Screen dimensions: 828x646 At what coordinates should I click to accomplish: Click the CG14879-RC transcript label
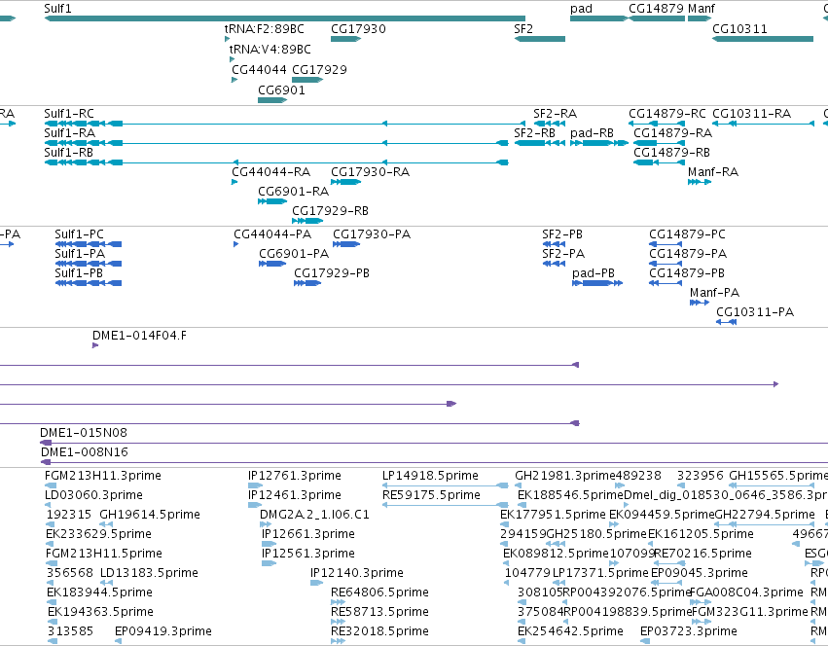point(667,114)
